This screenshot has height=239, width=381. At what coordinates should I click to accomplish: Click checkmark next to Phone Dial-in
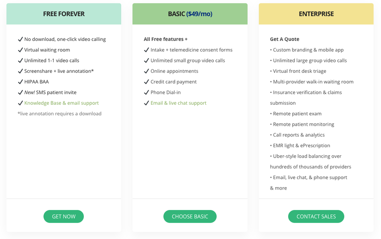click(146, 92)
